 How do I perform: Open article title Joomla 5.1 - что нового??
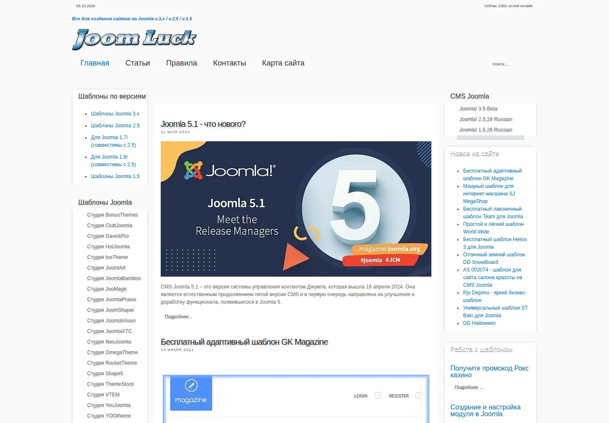point(203,124)
